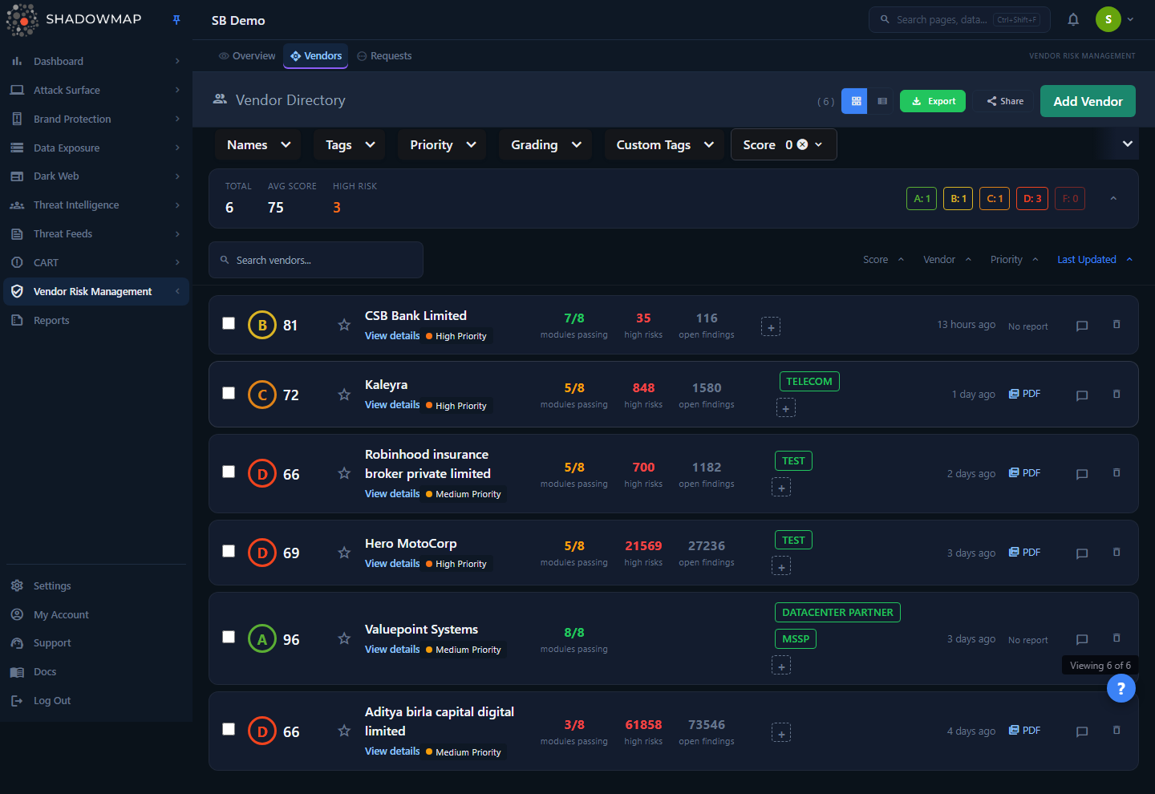Select the Kaleyra checkbox
The height and width of the screenshot is (794, 1155).
click(229, 393)
